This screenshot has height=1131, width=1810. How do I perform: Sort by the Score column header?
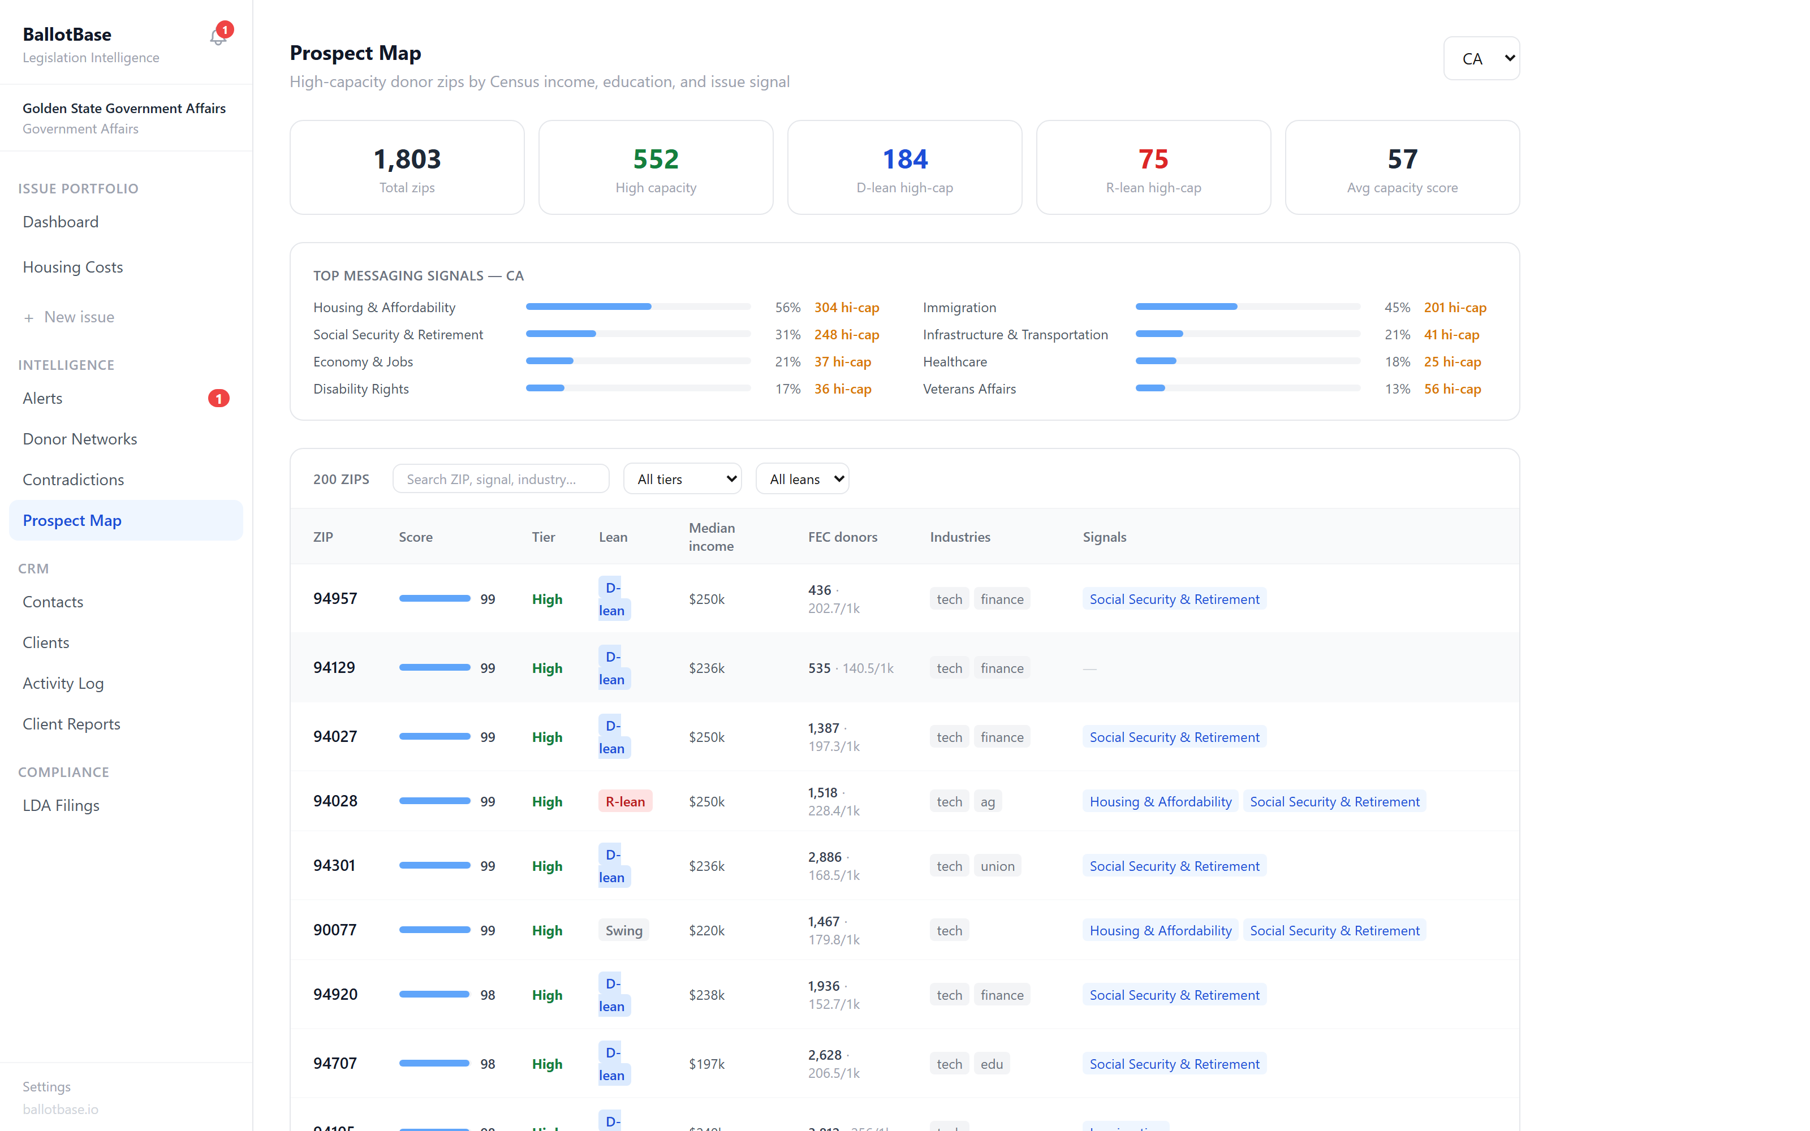[415, 537]
